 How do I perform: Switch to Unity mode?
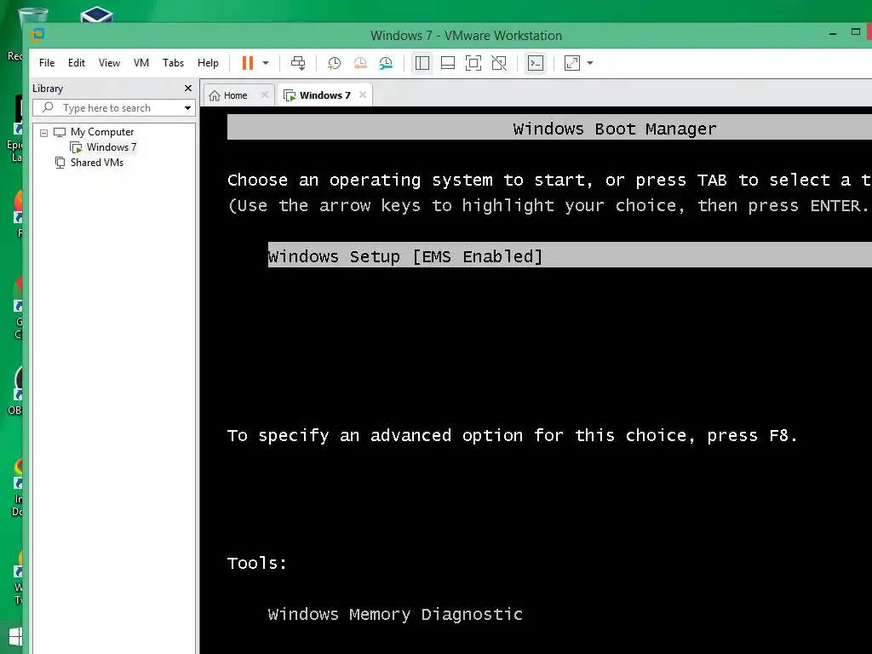pyautogui.click(x=499, y=63)
